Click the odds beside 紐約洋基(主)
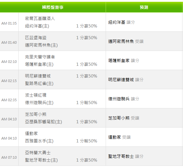183x167 pixels. 86,26
